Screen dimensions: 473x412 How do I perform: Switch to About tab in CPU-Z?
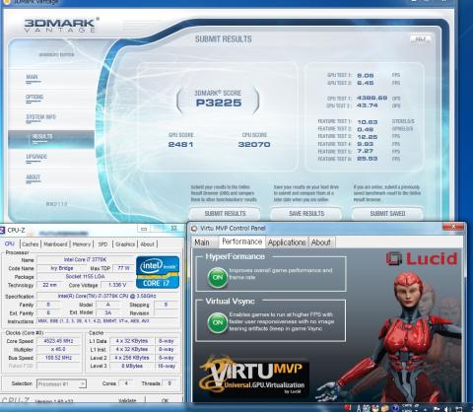[148, 244]
